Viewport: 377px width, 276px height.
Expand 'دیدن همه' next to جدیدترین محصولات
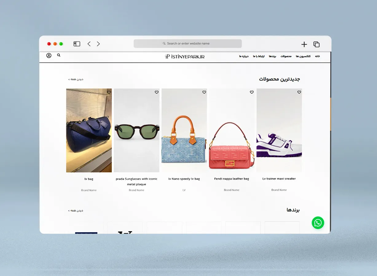tap(76, 79)
